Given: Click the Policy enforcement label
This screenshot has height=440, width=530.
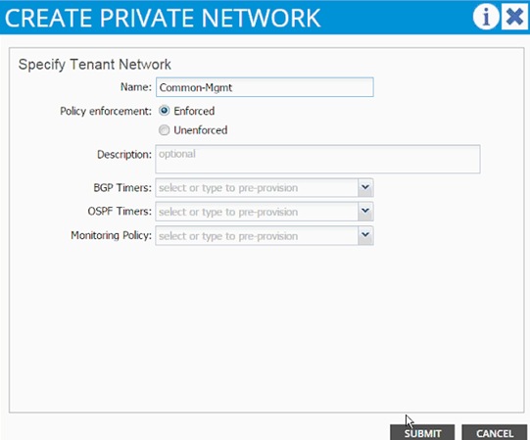Looking at the screenshot, I should pos(106,111).
